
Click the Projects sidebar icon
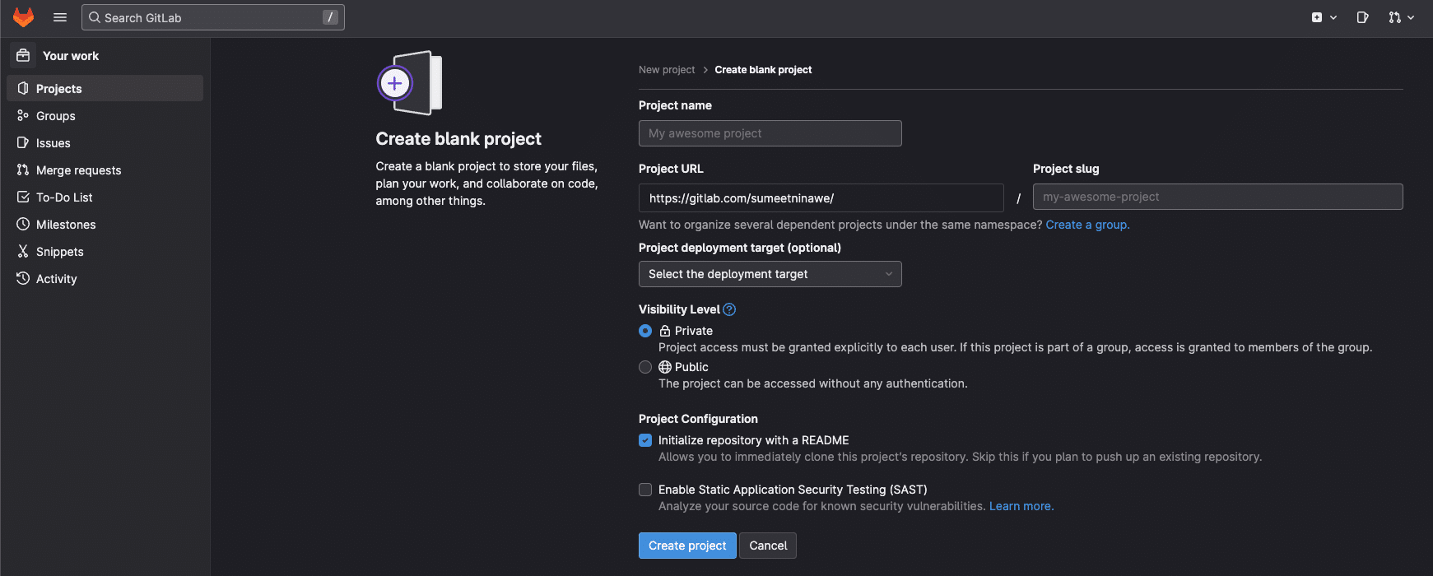coord(23,88)
